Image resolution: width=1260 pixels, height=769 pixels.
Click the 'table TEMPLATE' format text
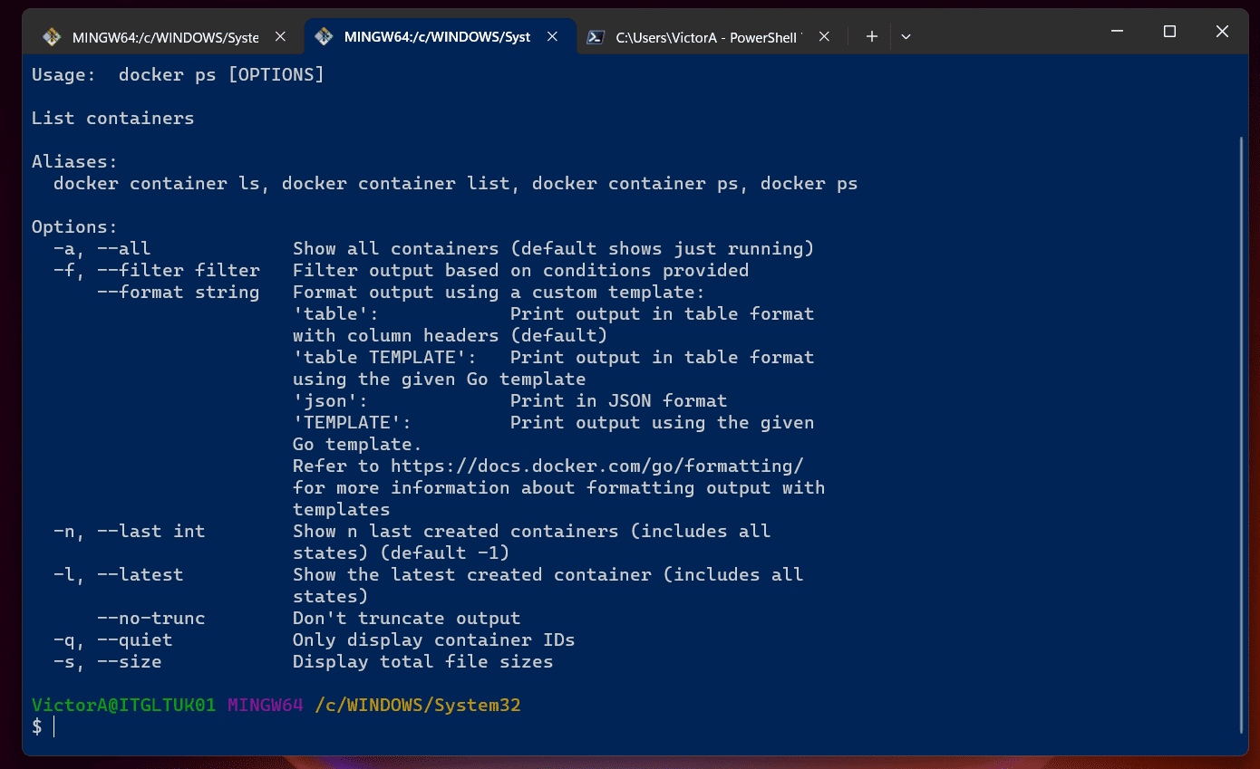click(x=384, y=357)
